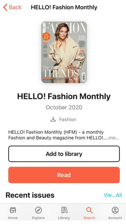Screen dimensions: 126x224
Task: Tap the October 2020 issue date
Action: 64,107
